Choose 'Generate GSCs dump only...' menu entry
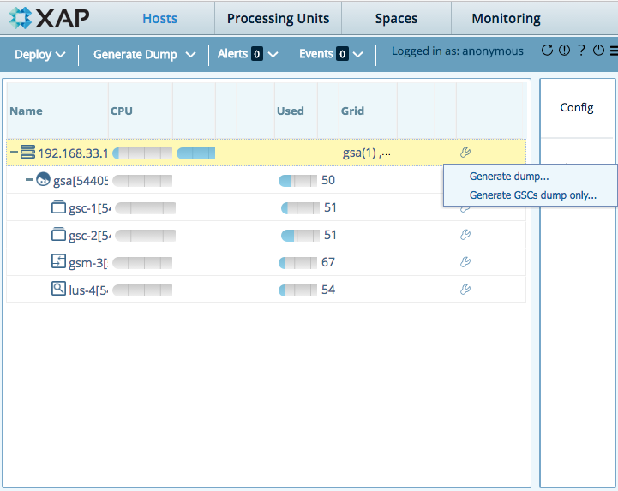Viewport: 618px width, 491px height. coord(533,195)
